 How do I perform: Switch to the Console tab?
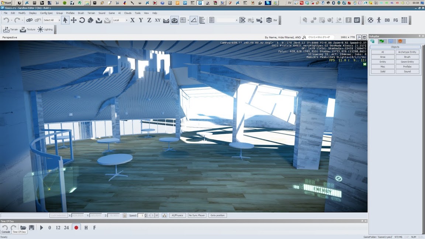[x=6, y=232]
